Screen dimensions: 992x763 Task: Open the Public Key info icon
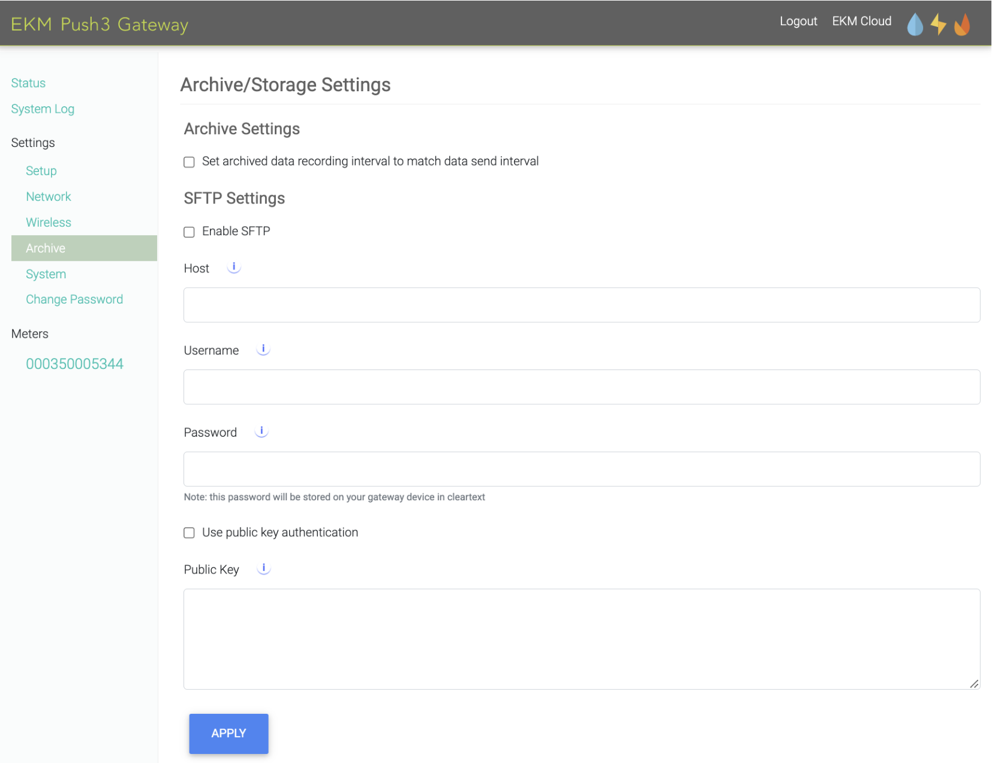(264, 569)
